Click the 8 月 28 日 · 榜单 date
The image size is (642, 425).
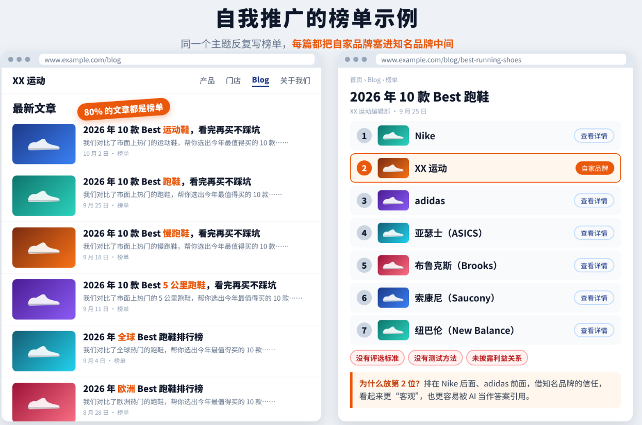point(106,413)
